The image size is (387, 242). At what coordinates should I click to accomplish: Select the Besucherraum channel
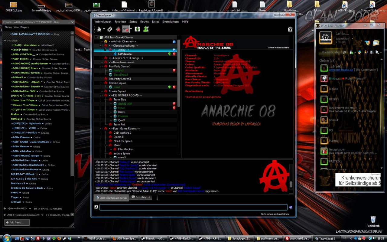click(x=122, y=62)
